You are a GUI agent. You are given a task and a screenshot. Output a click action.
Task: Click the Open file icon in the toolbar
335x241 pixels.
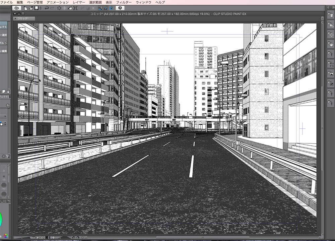32,9
